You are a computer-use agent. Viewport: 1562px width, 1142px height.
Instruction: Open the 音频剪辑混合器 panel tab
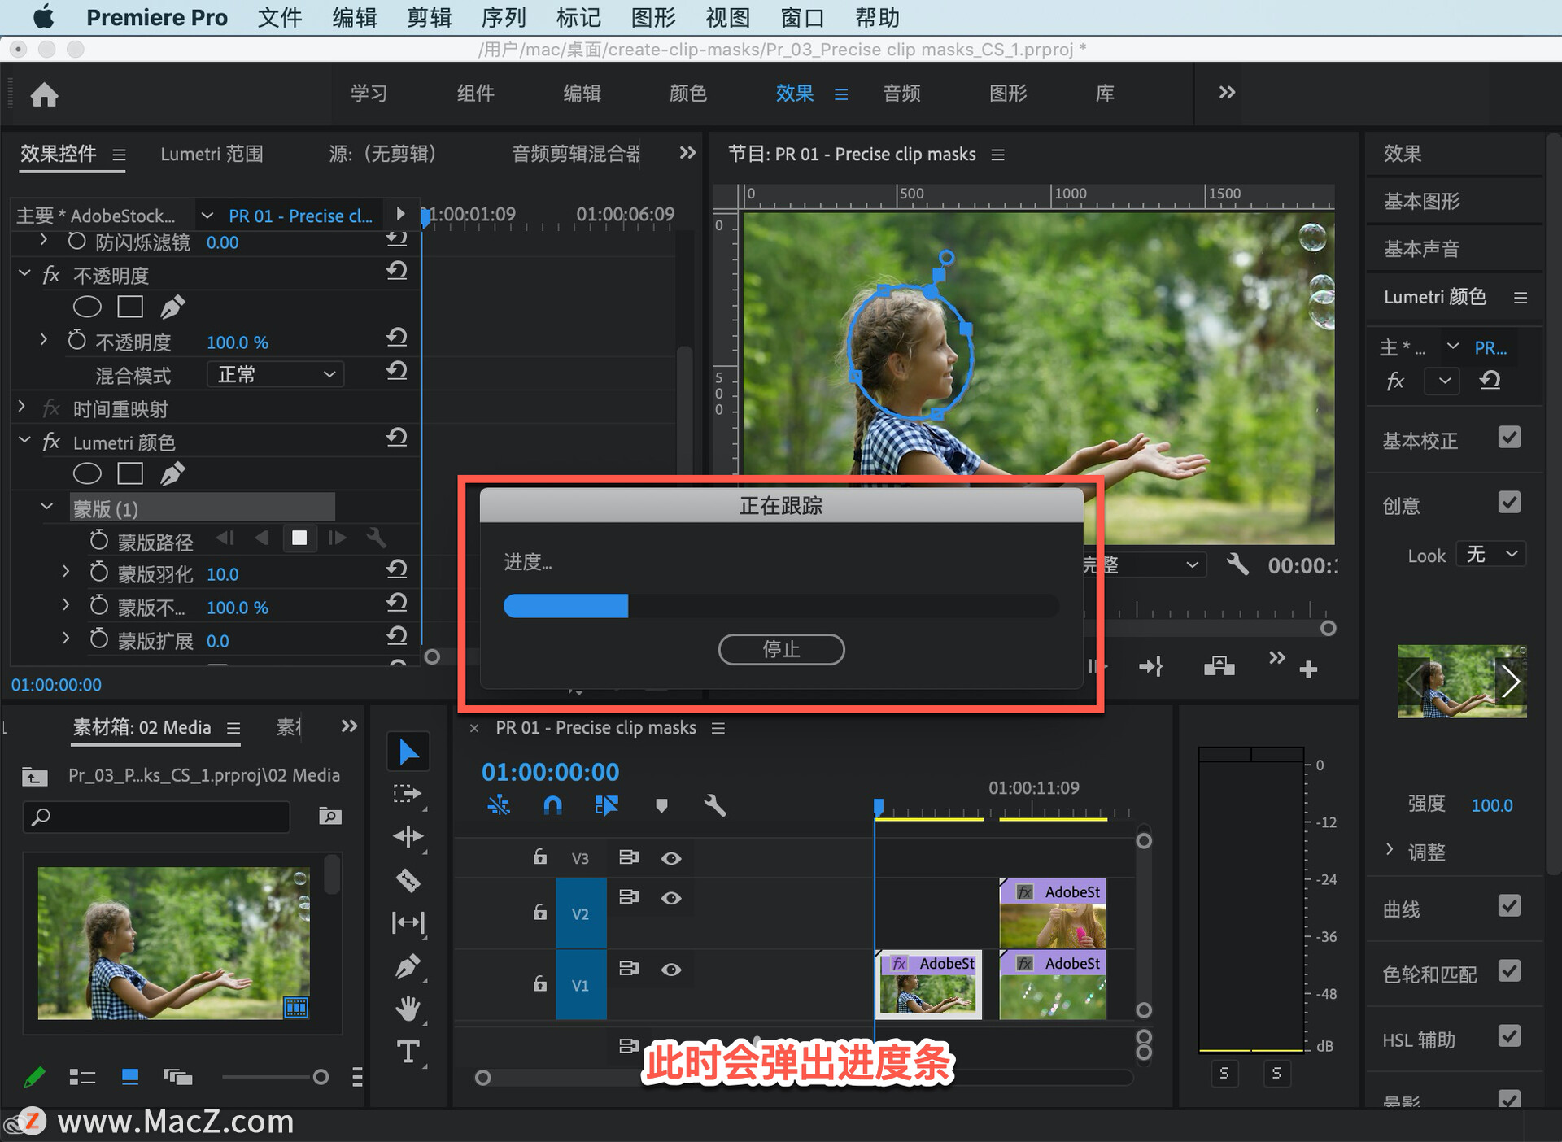coord(575,154)
